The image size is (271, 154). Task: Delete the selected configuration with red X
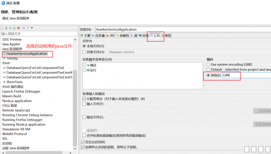(18, 28)
